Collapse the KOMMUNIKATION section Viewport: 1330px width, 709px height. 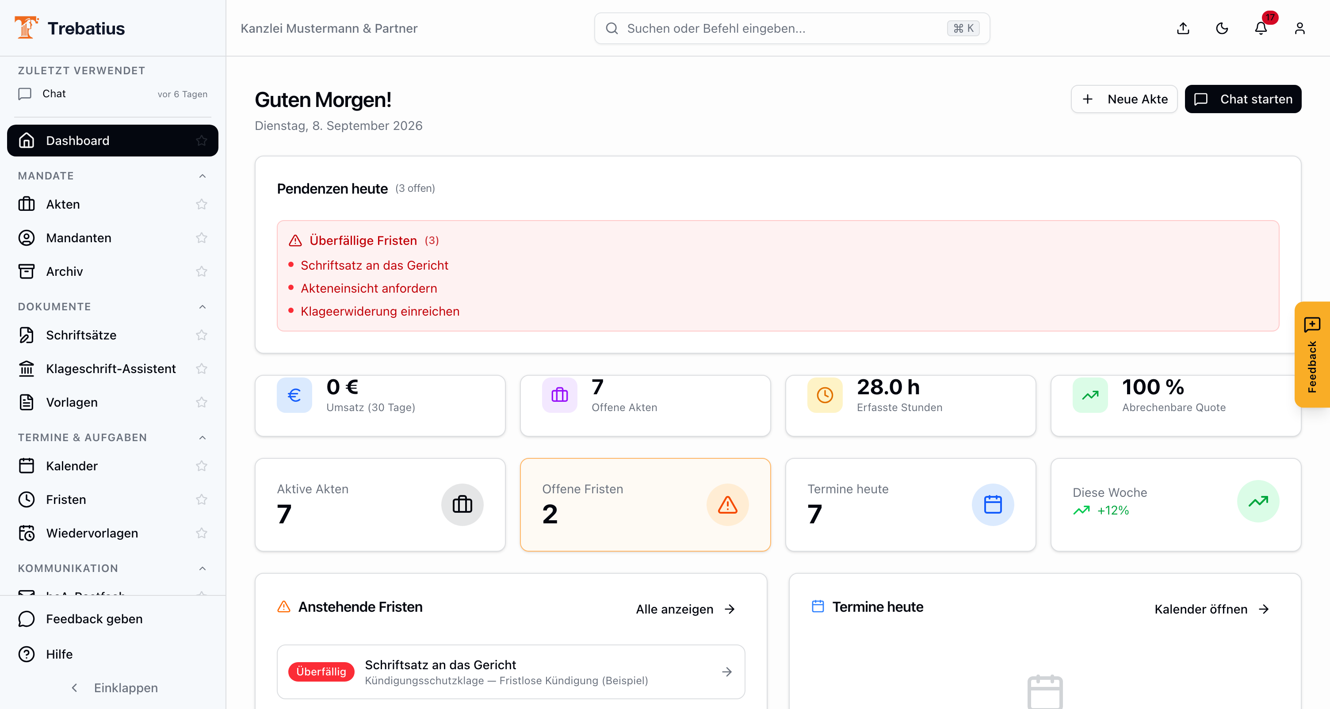point(203,568)
